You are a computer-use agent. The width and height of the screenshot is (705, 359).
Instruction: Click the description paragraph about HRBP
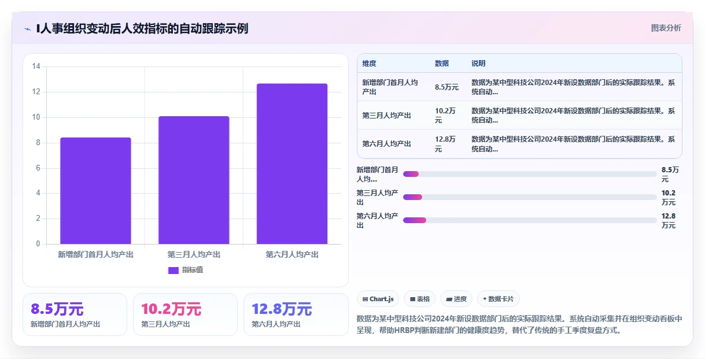[x=519, y=325]
